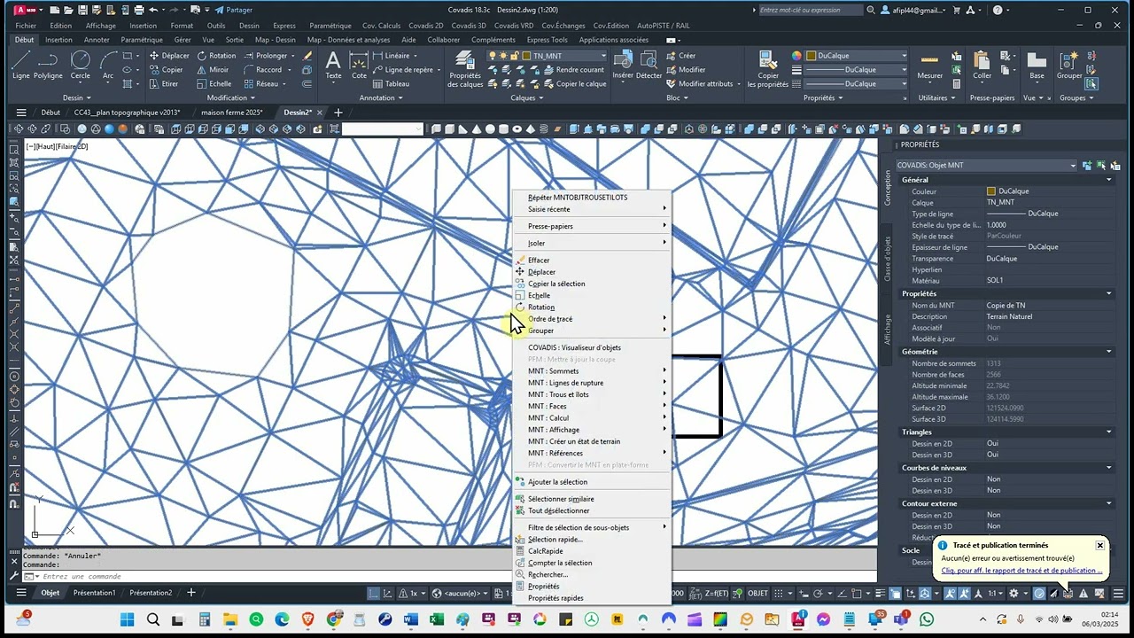Screen dimensions: 1134x638
Task: Click Copier les propriétés tool
Action: (x=767, y=69)
